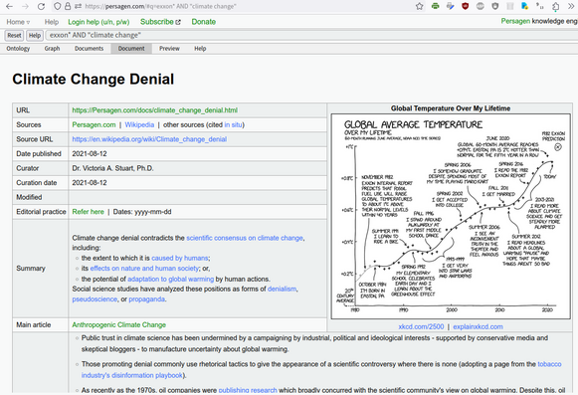Click the browser forward arrow

[x=25, y=6]
